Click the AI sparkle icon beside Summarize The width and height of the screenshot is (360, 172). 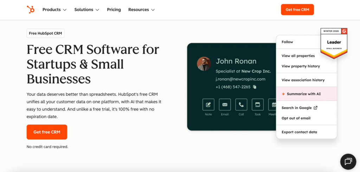(x=283, y=94)
